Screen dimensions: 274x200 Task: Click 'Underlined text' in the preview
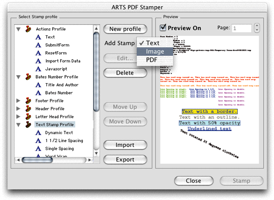tap(210, 129)
